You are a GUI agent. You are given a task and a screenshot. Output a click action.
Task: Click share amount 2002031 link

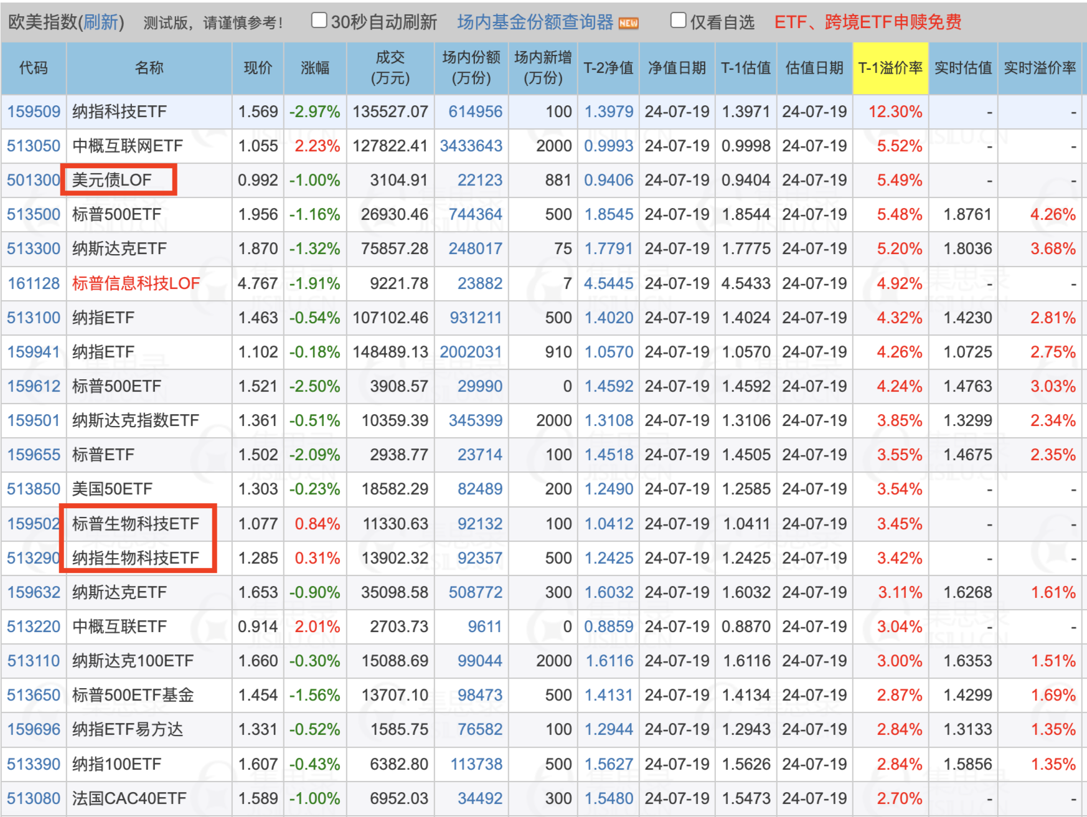pos(471,352)
